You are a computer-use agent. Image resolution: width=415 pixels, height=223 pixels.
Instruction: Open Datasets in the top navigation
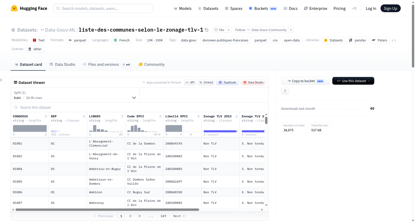(x=208, y=8)
